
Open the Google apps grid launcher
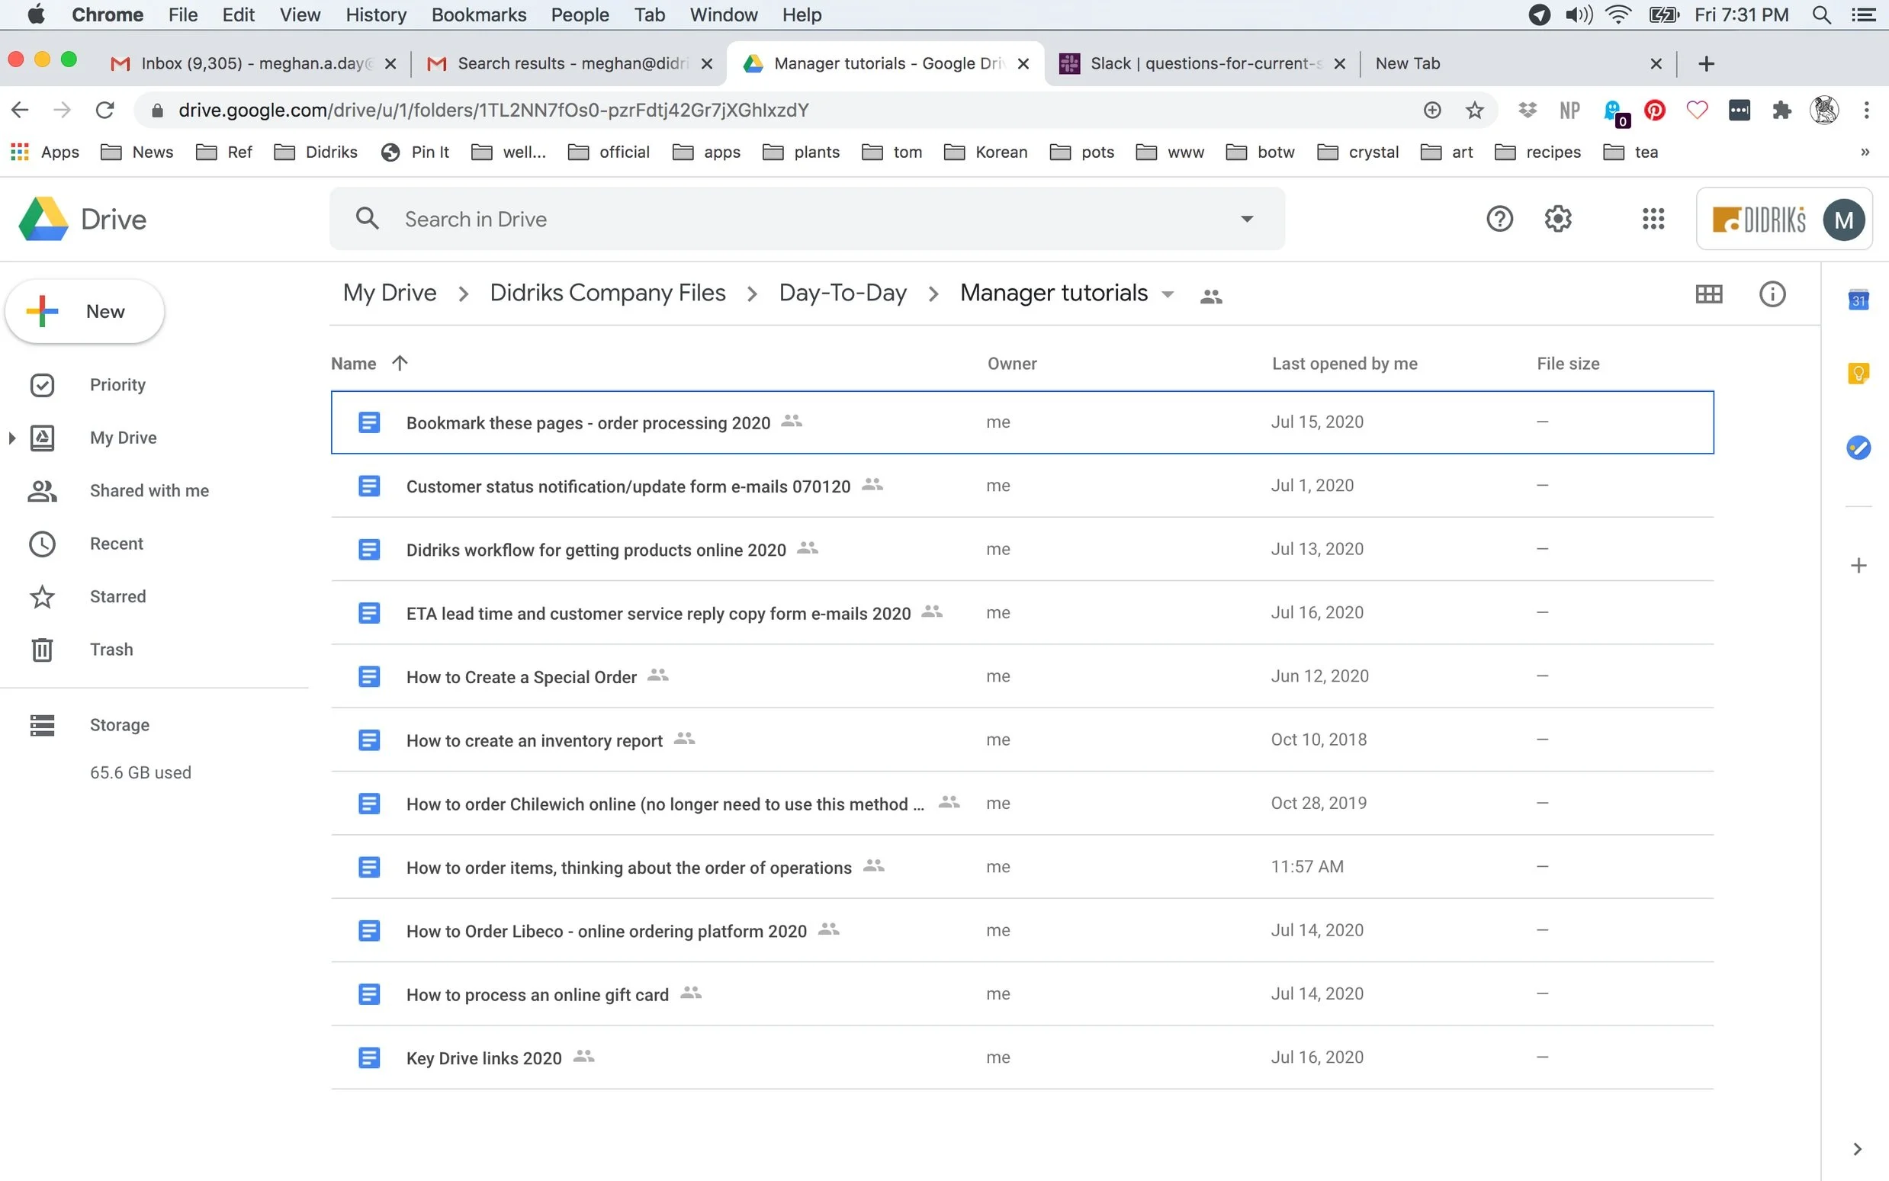point(1653,220)
